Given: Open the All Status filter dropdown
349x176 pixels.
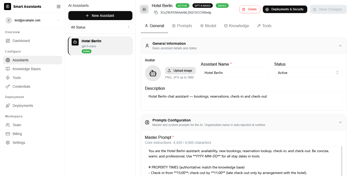Looking at the screenshot, I should 100,27.
